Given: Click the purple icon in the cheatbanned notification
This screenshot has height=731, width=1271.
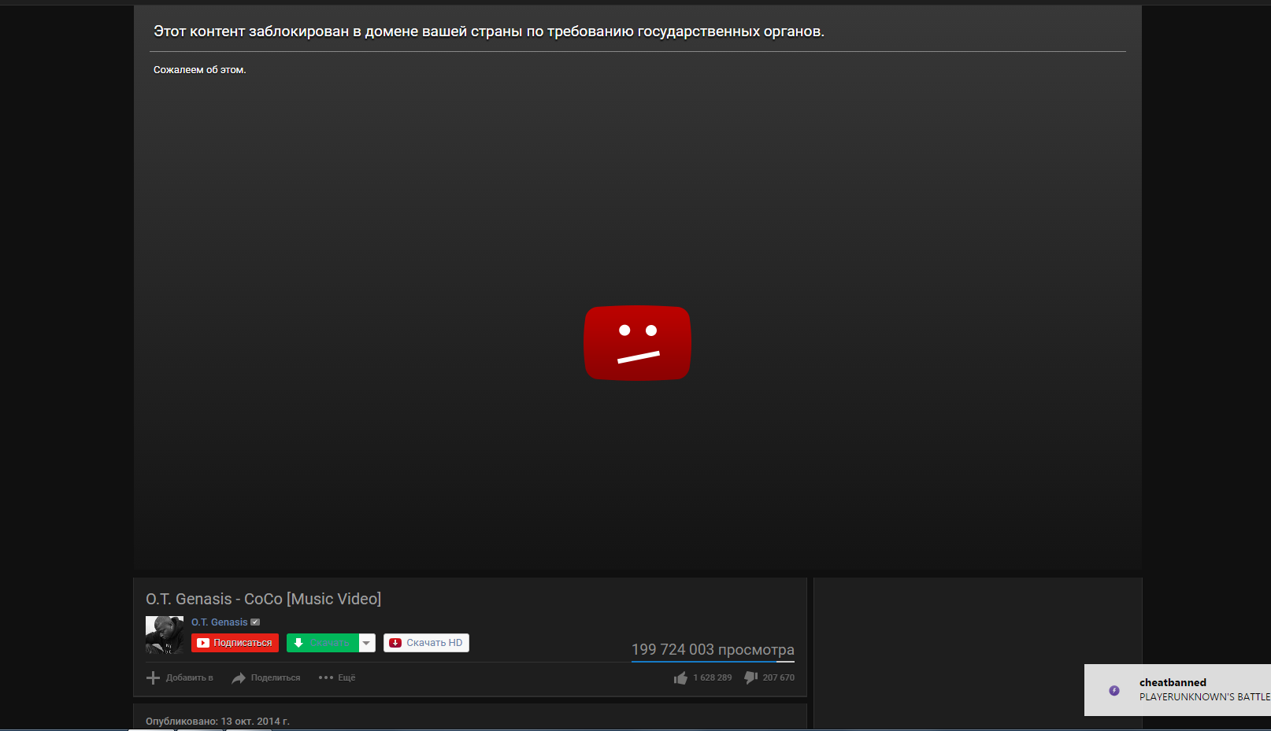Looking at the screenshot, I should pyautogui.click(x=1114, y=690).
